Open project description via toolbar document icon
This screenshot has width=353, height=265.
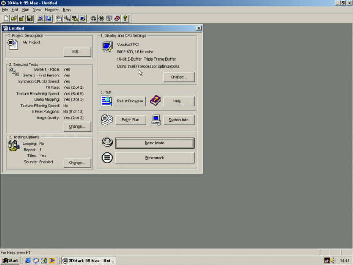coord(59,19)
